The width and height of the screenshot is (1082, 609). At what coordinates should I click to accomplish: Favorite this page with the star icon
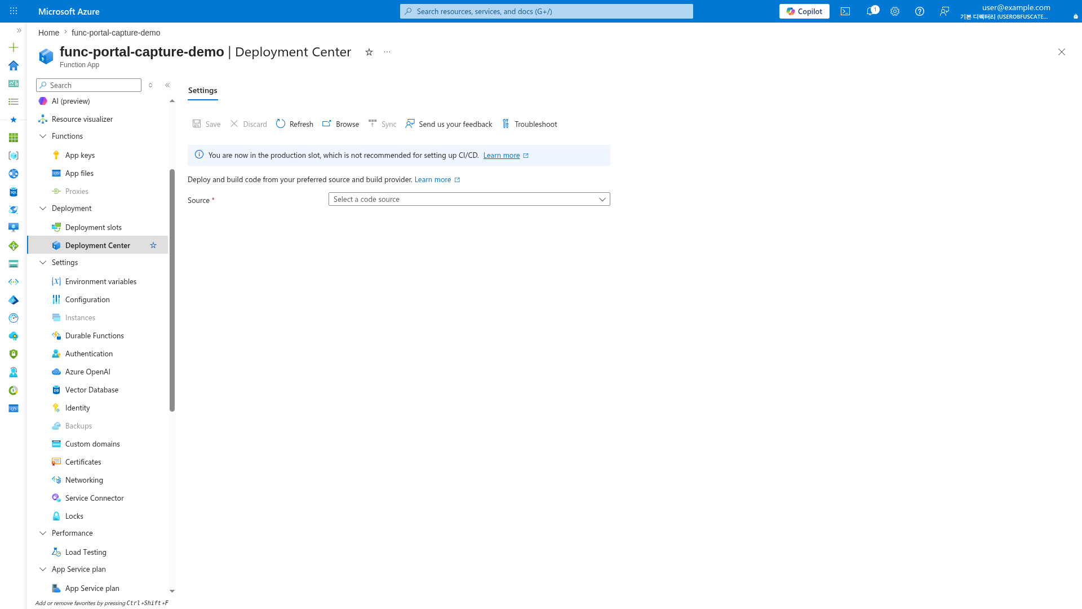click(369, 52)
